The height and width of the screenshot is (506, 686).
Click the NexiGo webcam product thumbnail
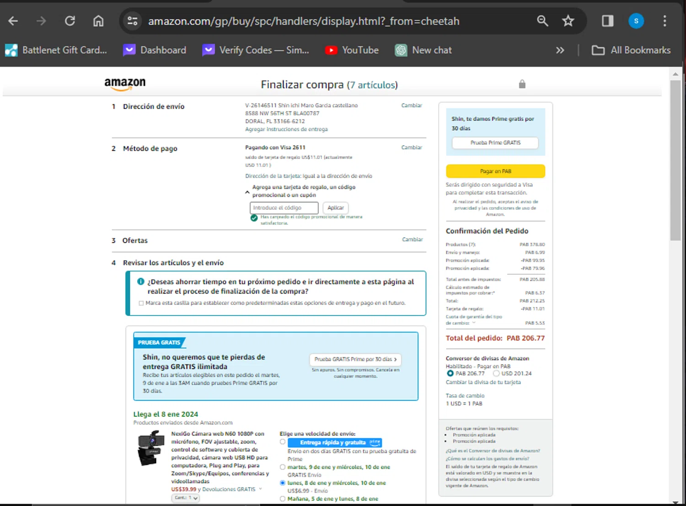tap(150, 448)
